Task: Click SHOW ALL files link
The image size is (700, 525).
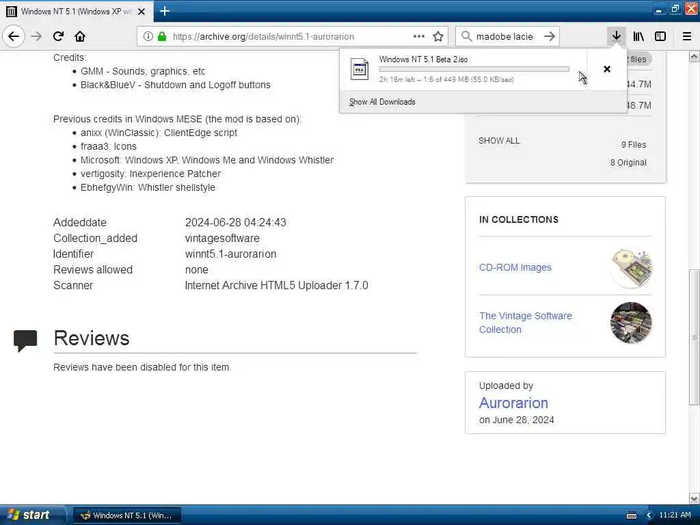Action: 498,141
